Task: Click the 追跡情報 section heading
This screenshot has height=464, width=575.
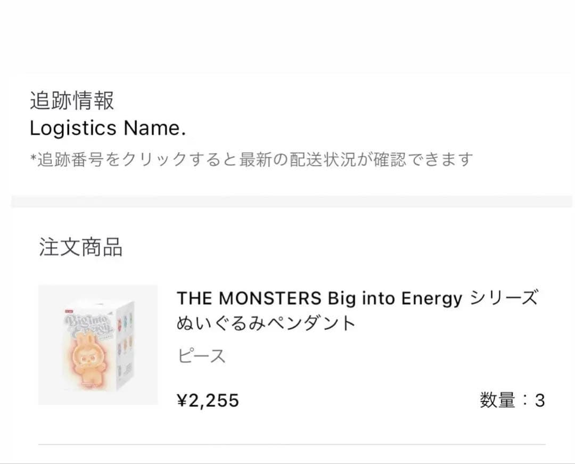Action: [72, 101]
